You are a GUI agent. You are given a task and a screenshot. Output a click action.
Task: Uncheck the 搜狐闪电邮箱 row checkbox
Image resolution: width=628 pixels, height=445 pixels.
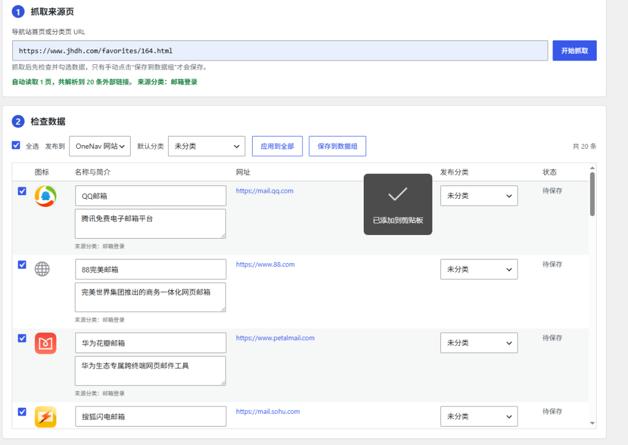(x=22, y=412)
